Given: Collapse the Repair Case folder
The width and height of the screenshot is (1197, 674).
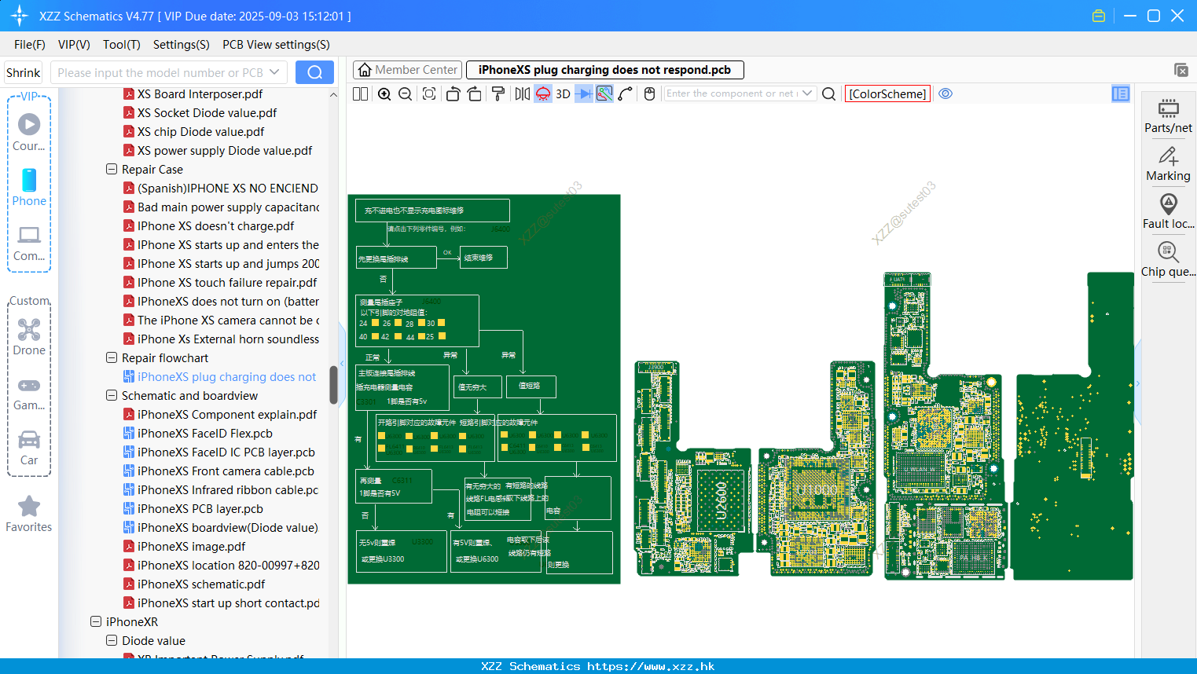Looking at the screenshot, I should point(112,169).
